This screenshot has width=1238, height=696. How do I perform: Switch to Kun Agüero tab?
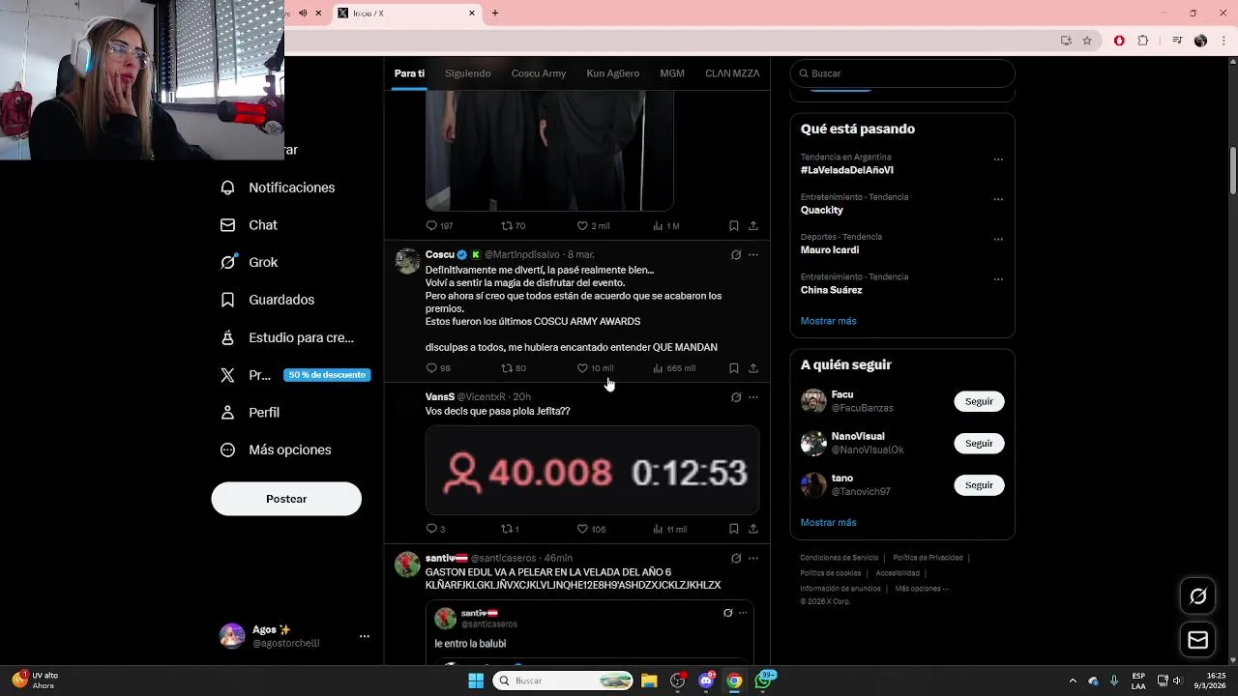[612, 73]
